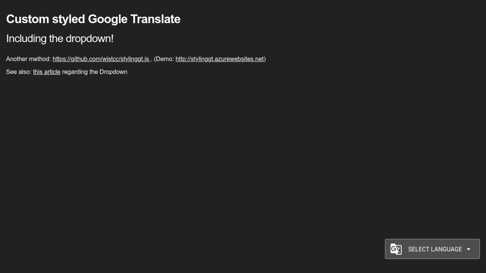Screen dimensions: 486x273
Task: Click the word "dropdown!" in the subheading
Action: click(x=90, y=38)
